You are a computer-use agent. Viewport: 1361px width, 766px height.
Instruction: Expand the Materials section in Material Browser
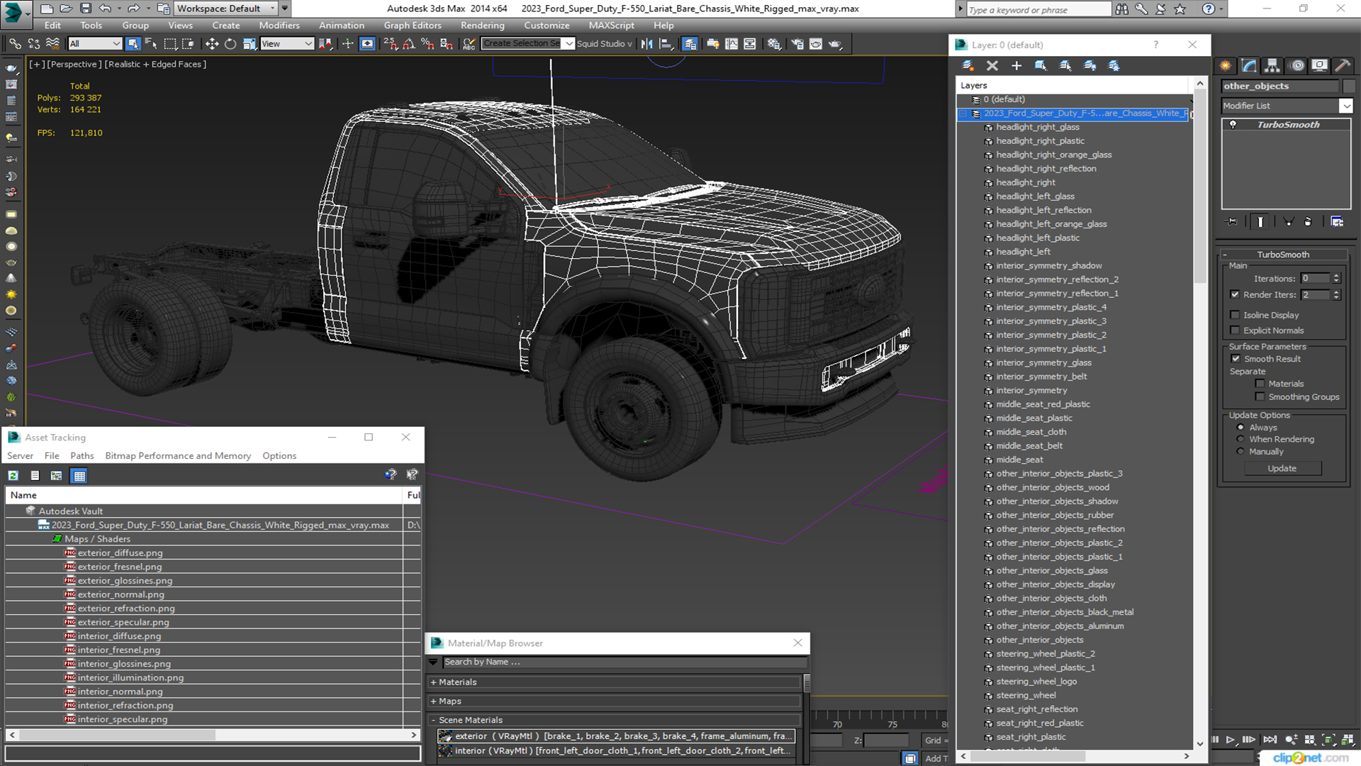point(433,682)
